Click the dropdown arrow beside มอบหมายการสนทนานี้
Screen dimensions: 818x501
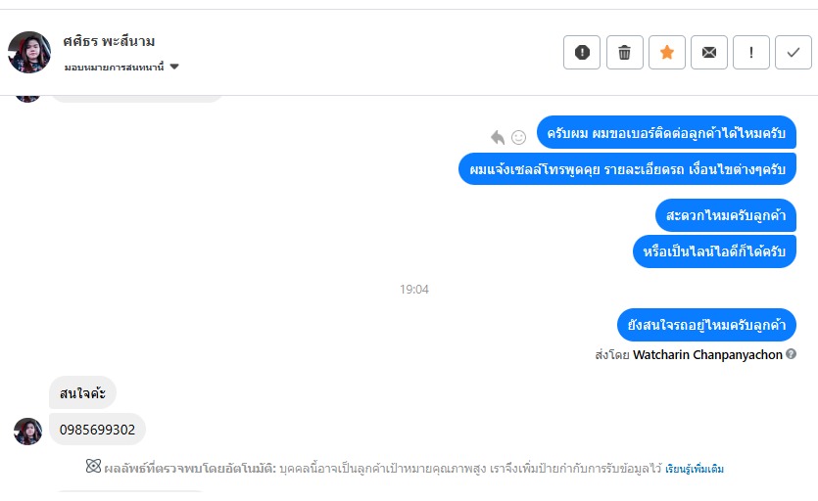(x=174, y=67)
